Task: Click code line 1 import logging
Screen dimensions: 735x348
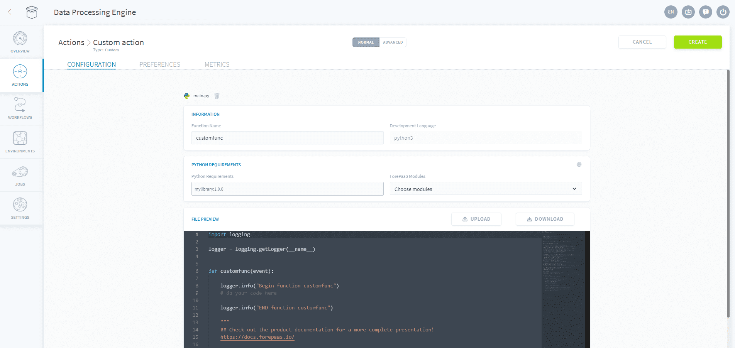Action: click(x=229, y=235)
